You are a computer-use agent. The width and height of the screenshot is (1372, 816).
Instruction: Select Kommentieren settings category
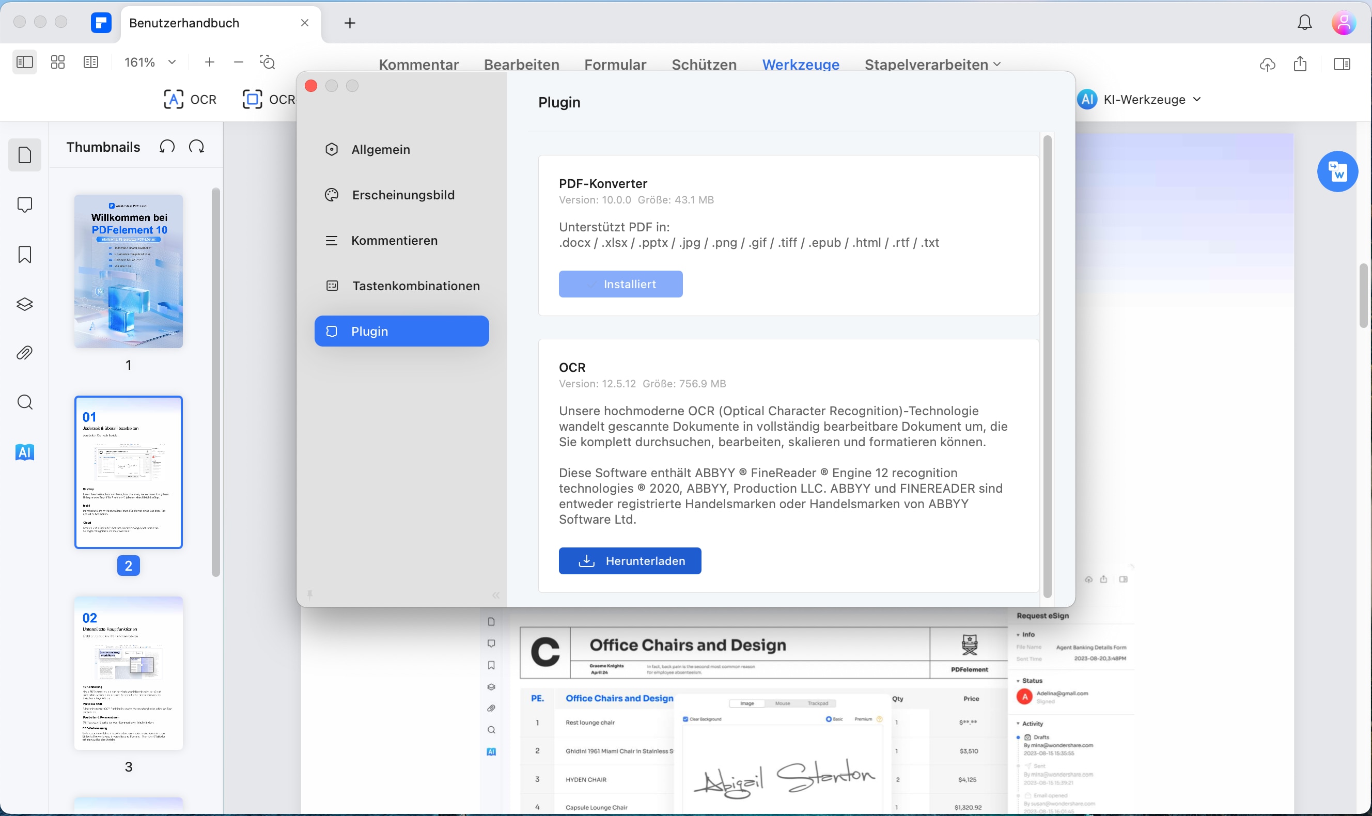pyautogui.click(x=401, y=240)
